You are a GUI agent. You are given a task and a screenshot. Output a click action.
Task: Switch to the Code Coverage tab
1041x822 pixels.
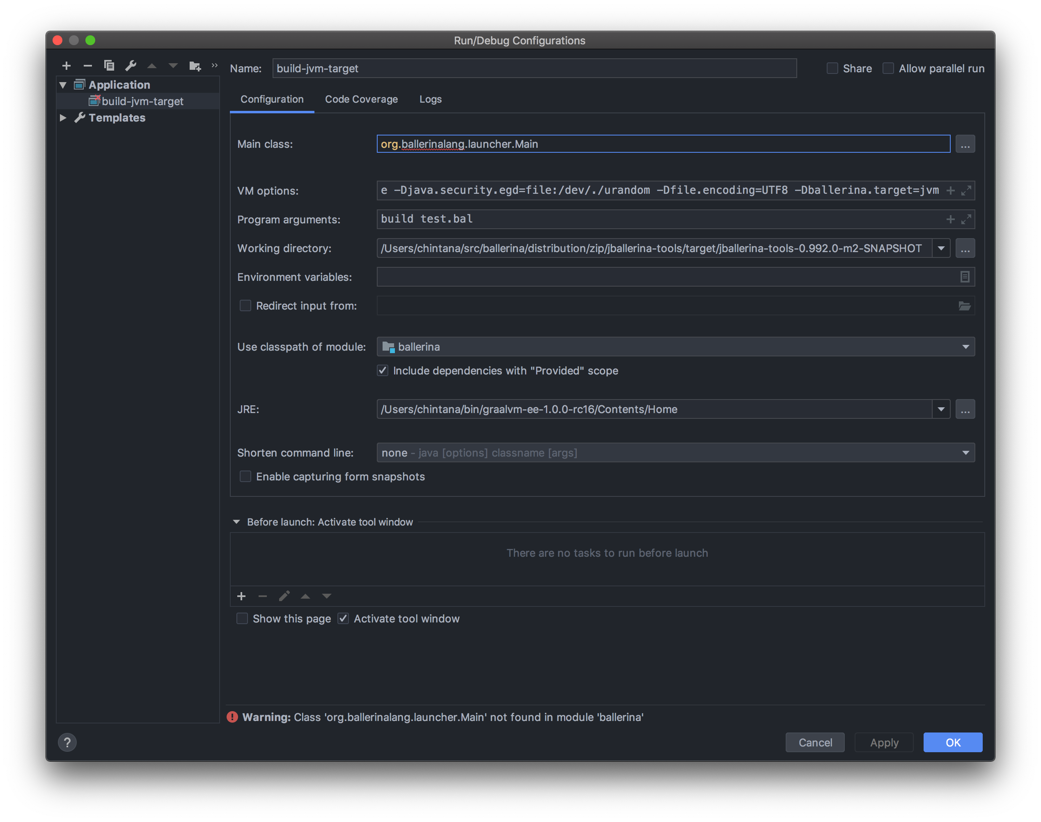coord(361,99)
